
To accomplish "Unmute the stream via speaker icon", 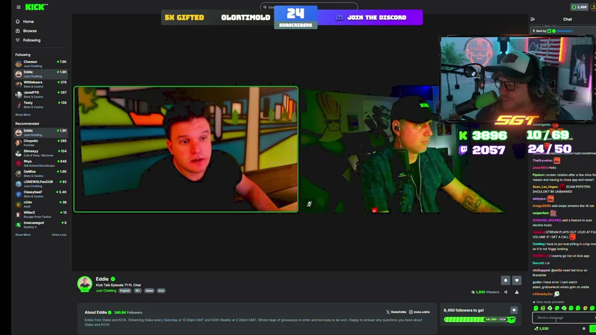I will click(309, 204).
